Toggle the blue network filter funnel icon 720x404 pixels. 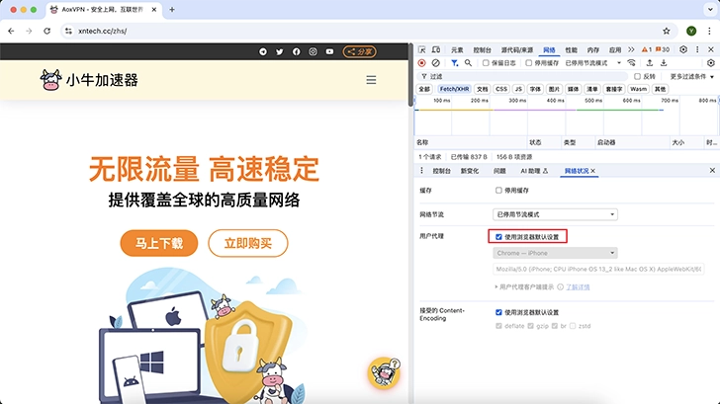[x=454, y=63]
